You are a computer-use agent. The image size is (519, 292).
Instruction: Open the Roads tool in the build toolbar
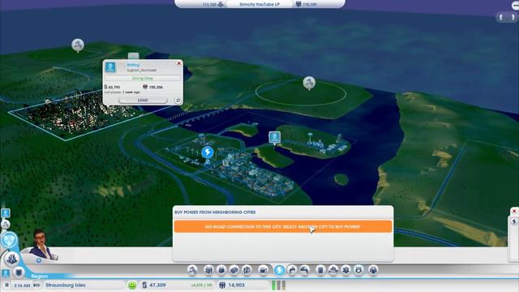pos(192,270)
